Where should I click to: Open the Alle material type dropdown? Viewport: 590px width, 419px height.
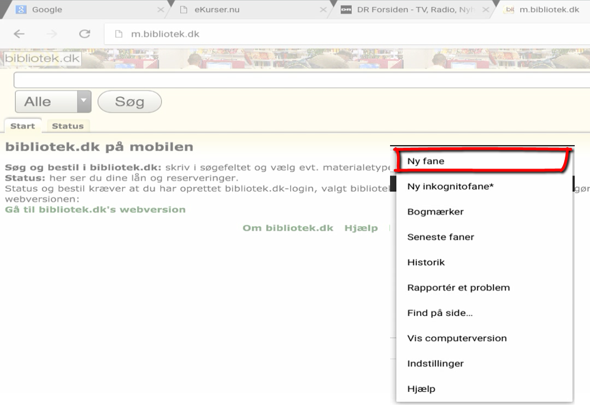pos(53,101)
